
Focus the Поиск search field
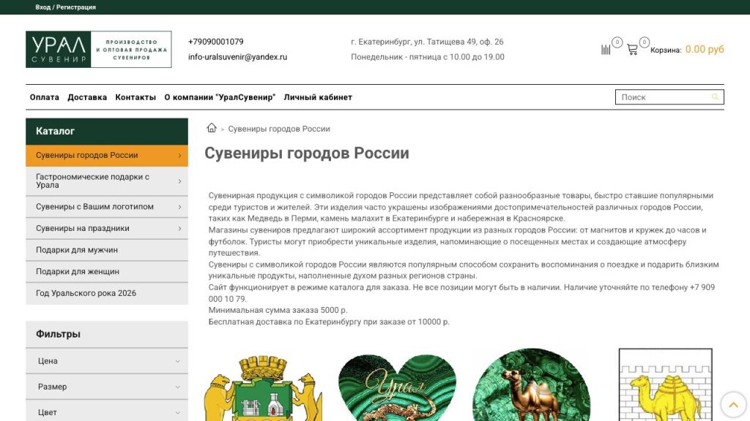(x=669, y=97)
